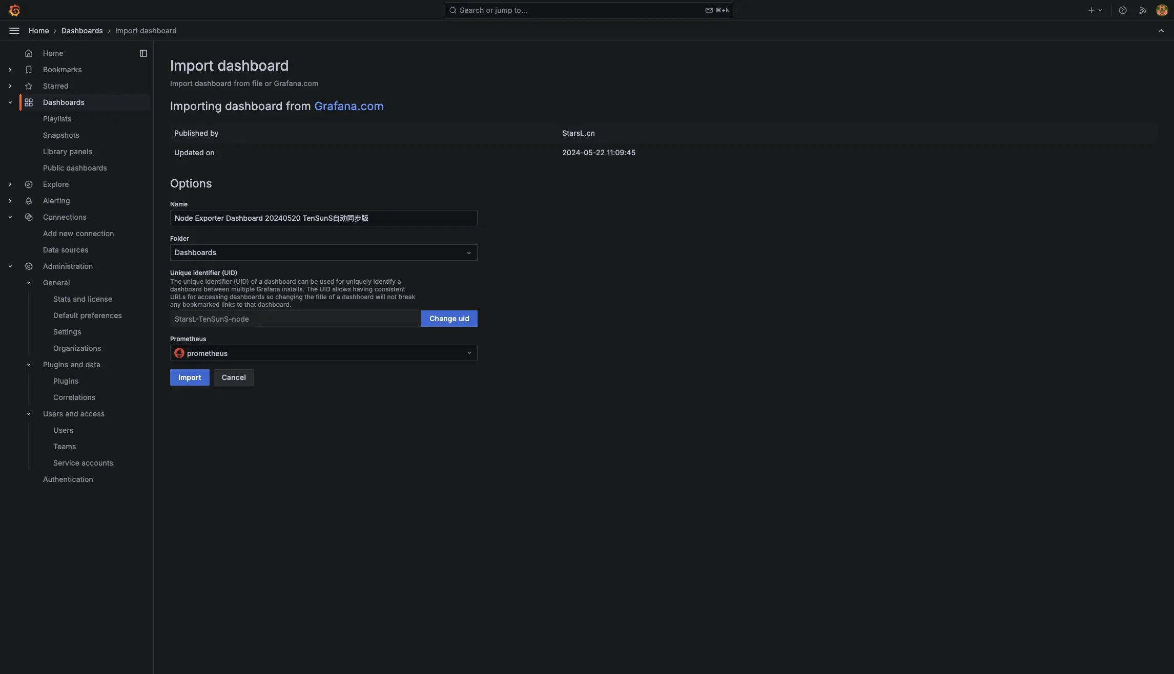
Task: Open the news feed RSS icon
Action: 1142,10
